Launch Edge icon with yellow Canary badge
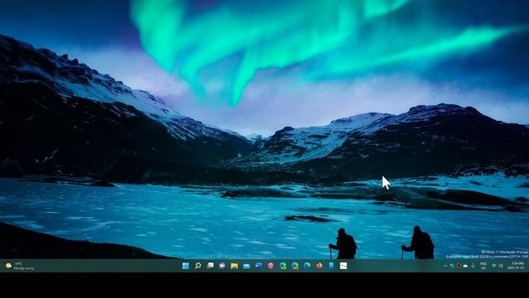This screenshot has width=529, height=298. pos(295,266)
